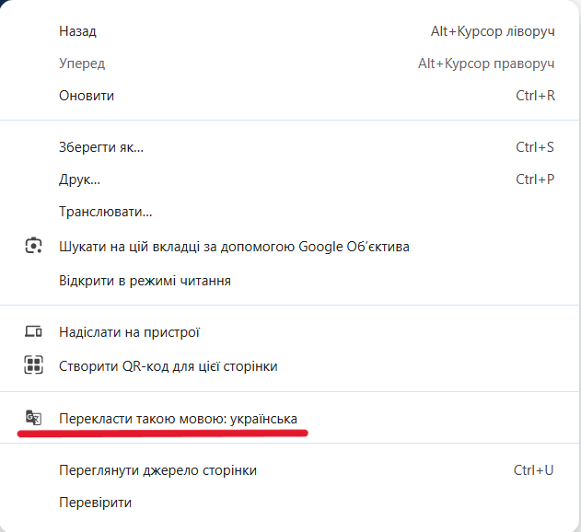The image size is (581, 532).
Task: Click the translate icon
Action: pos(34,419)
